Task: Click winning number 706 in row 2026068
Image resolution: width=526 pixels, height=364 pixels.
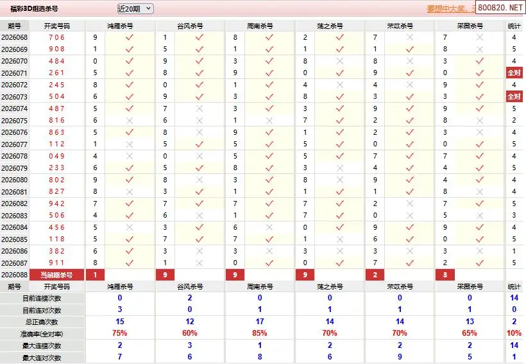Action: (x=56, y=38)
